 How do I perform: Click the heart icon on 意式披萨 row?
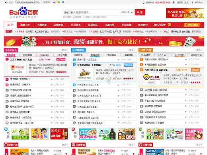(52, 79)
